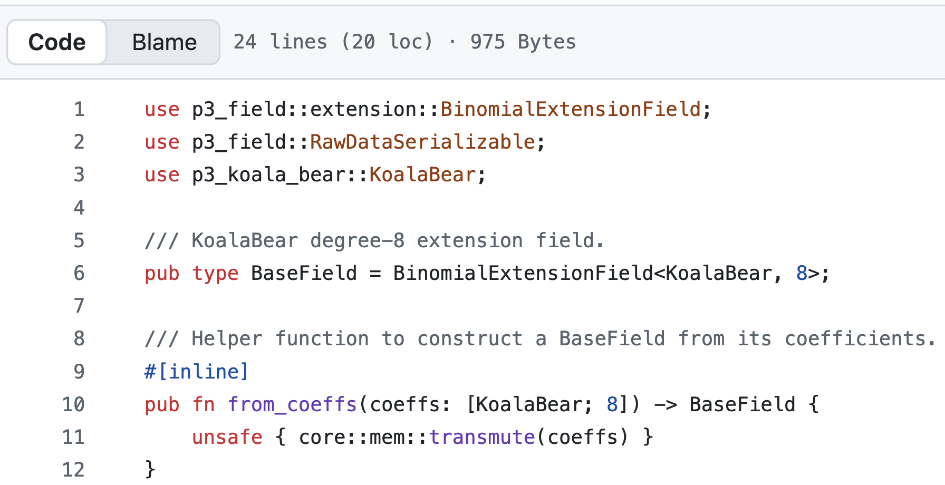Click line number 10 in gutter
Viewport: 945px width, 485px height.
[74, 404]
